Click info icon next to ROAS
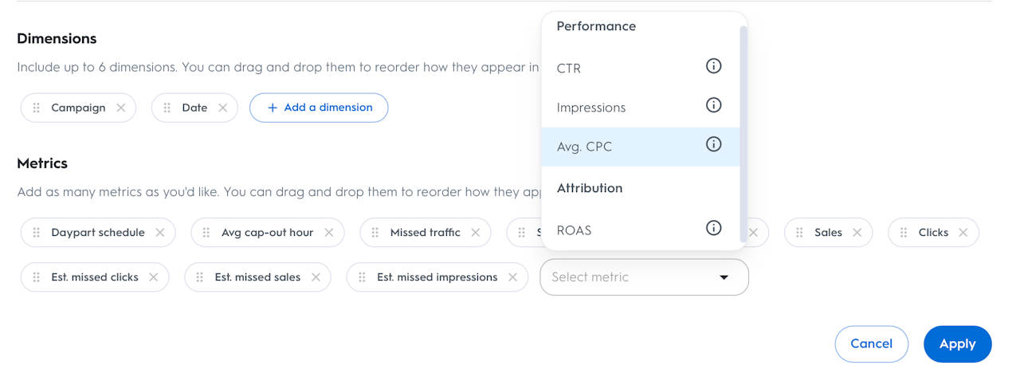The height and width of the screenshot is (373, 1020). [713, 229]
